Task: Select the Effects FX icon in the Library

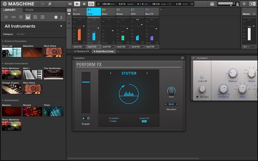Action: [x=35, y=17]
